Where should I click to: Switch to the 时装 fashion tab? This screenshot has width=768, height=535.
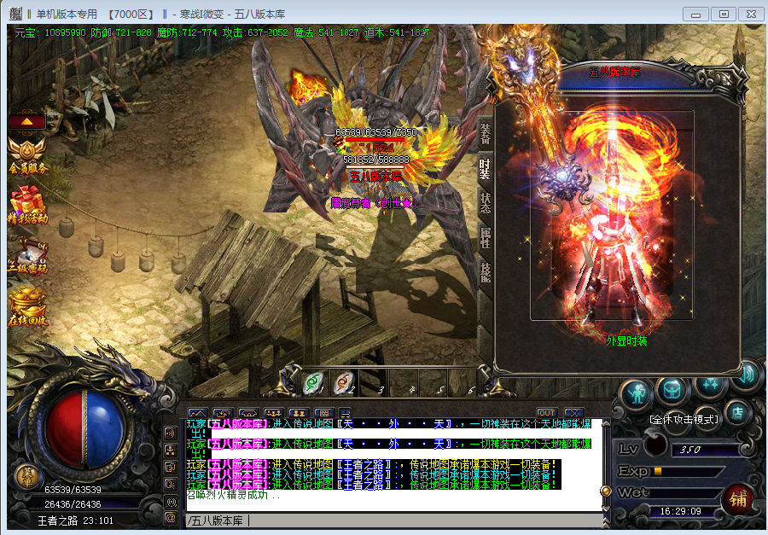pos(485,169)
